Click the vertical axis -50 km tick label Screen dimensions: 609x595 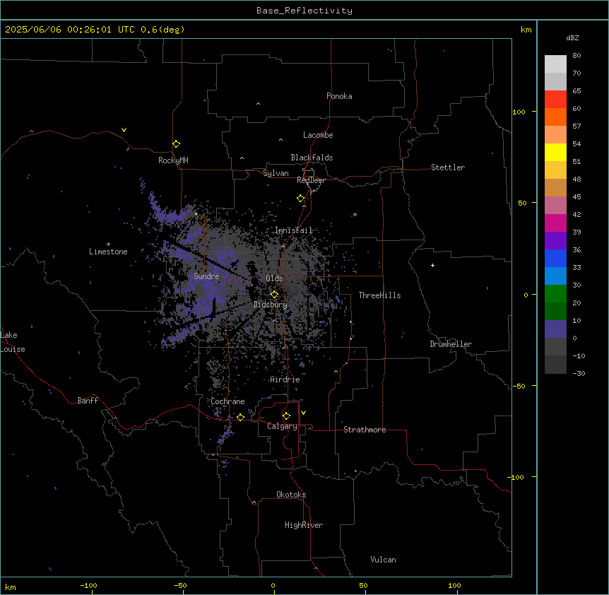519,386
